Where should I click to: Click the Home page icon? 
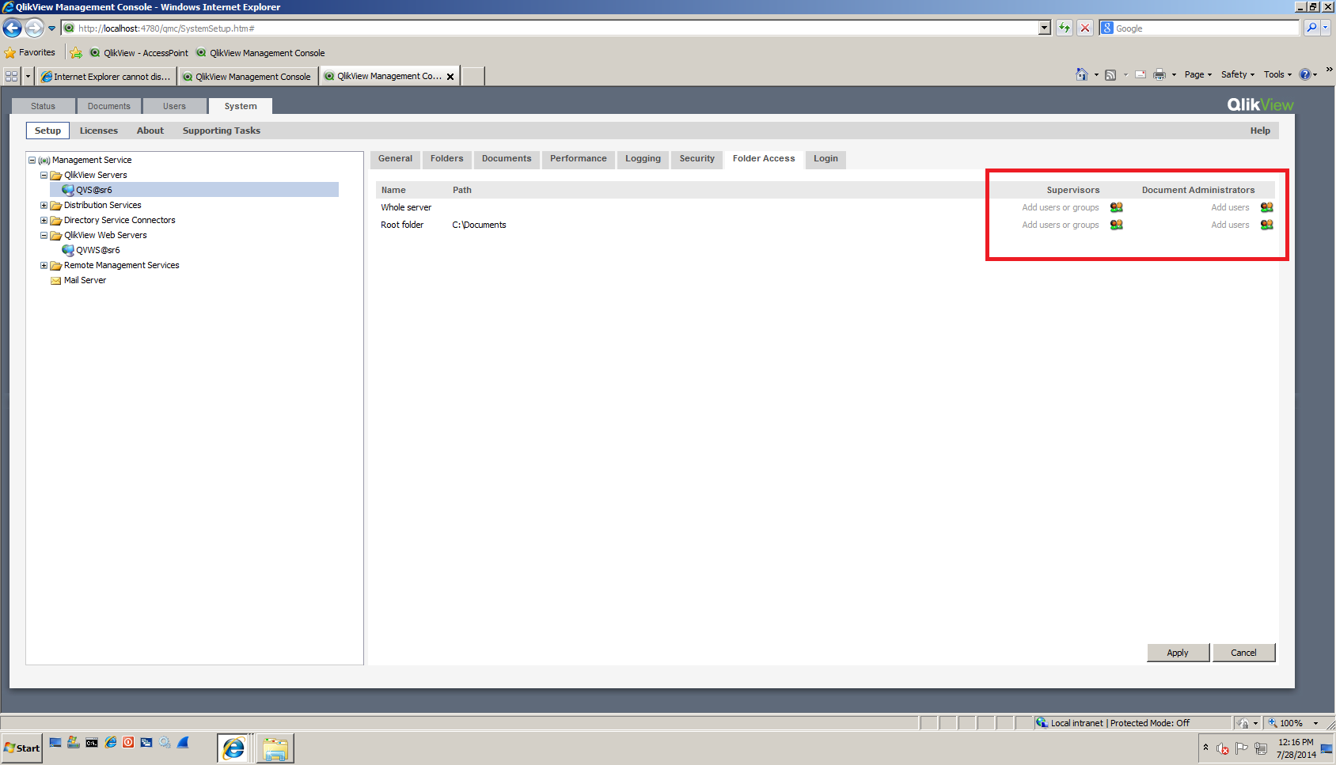point(1082,74)
